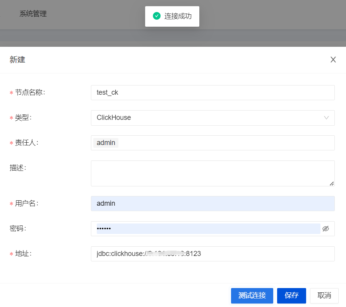Select the ClickHouse value in the 类型 field

click(x=114, y=118)
